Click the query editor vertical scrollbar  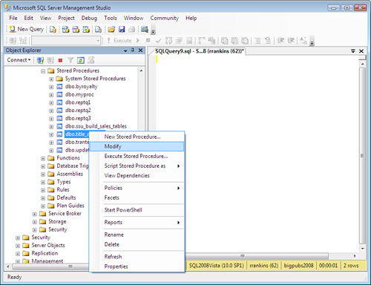click(x=362, y=155)
